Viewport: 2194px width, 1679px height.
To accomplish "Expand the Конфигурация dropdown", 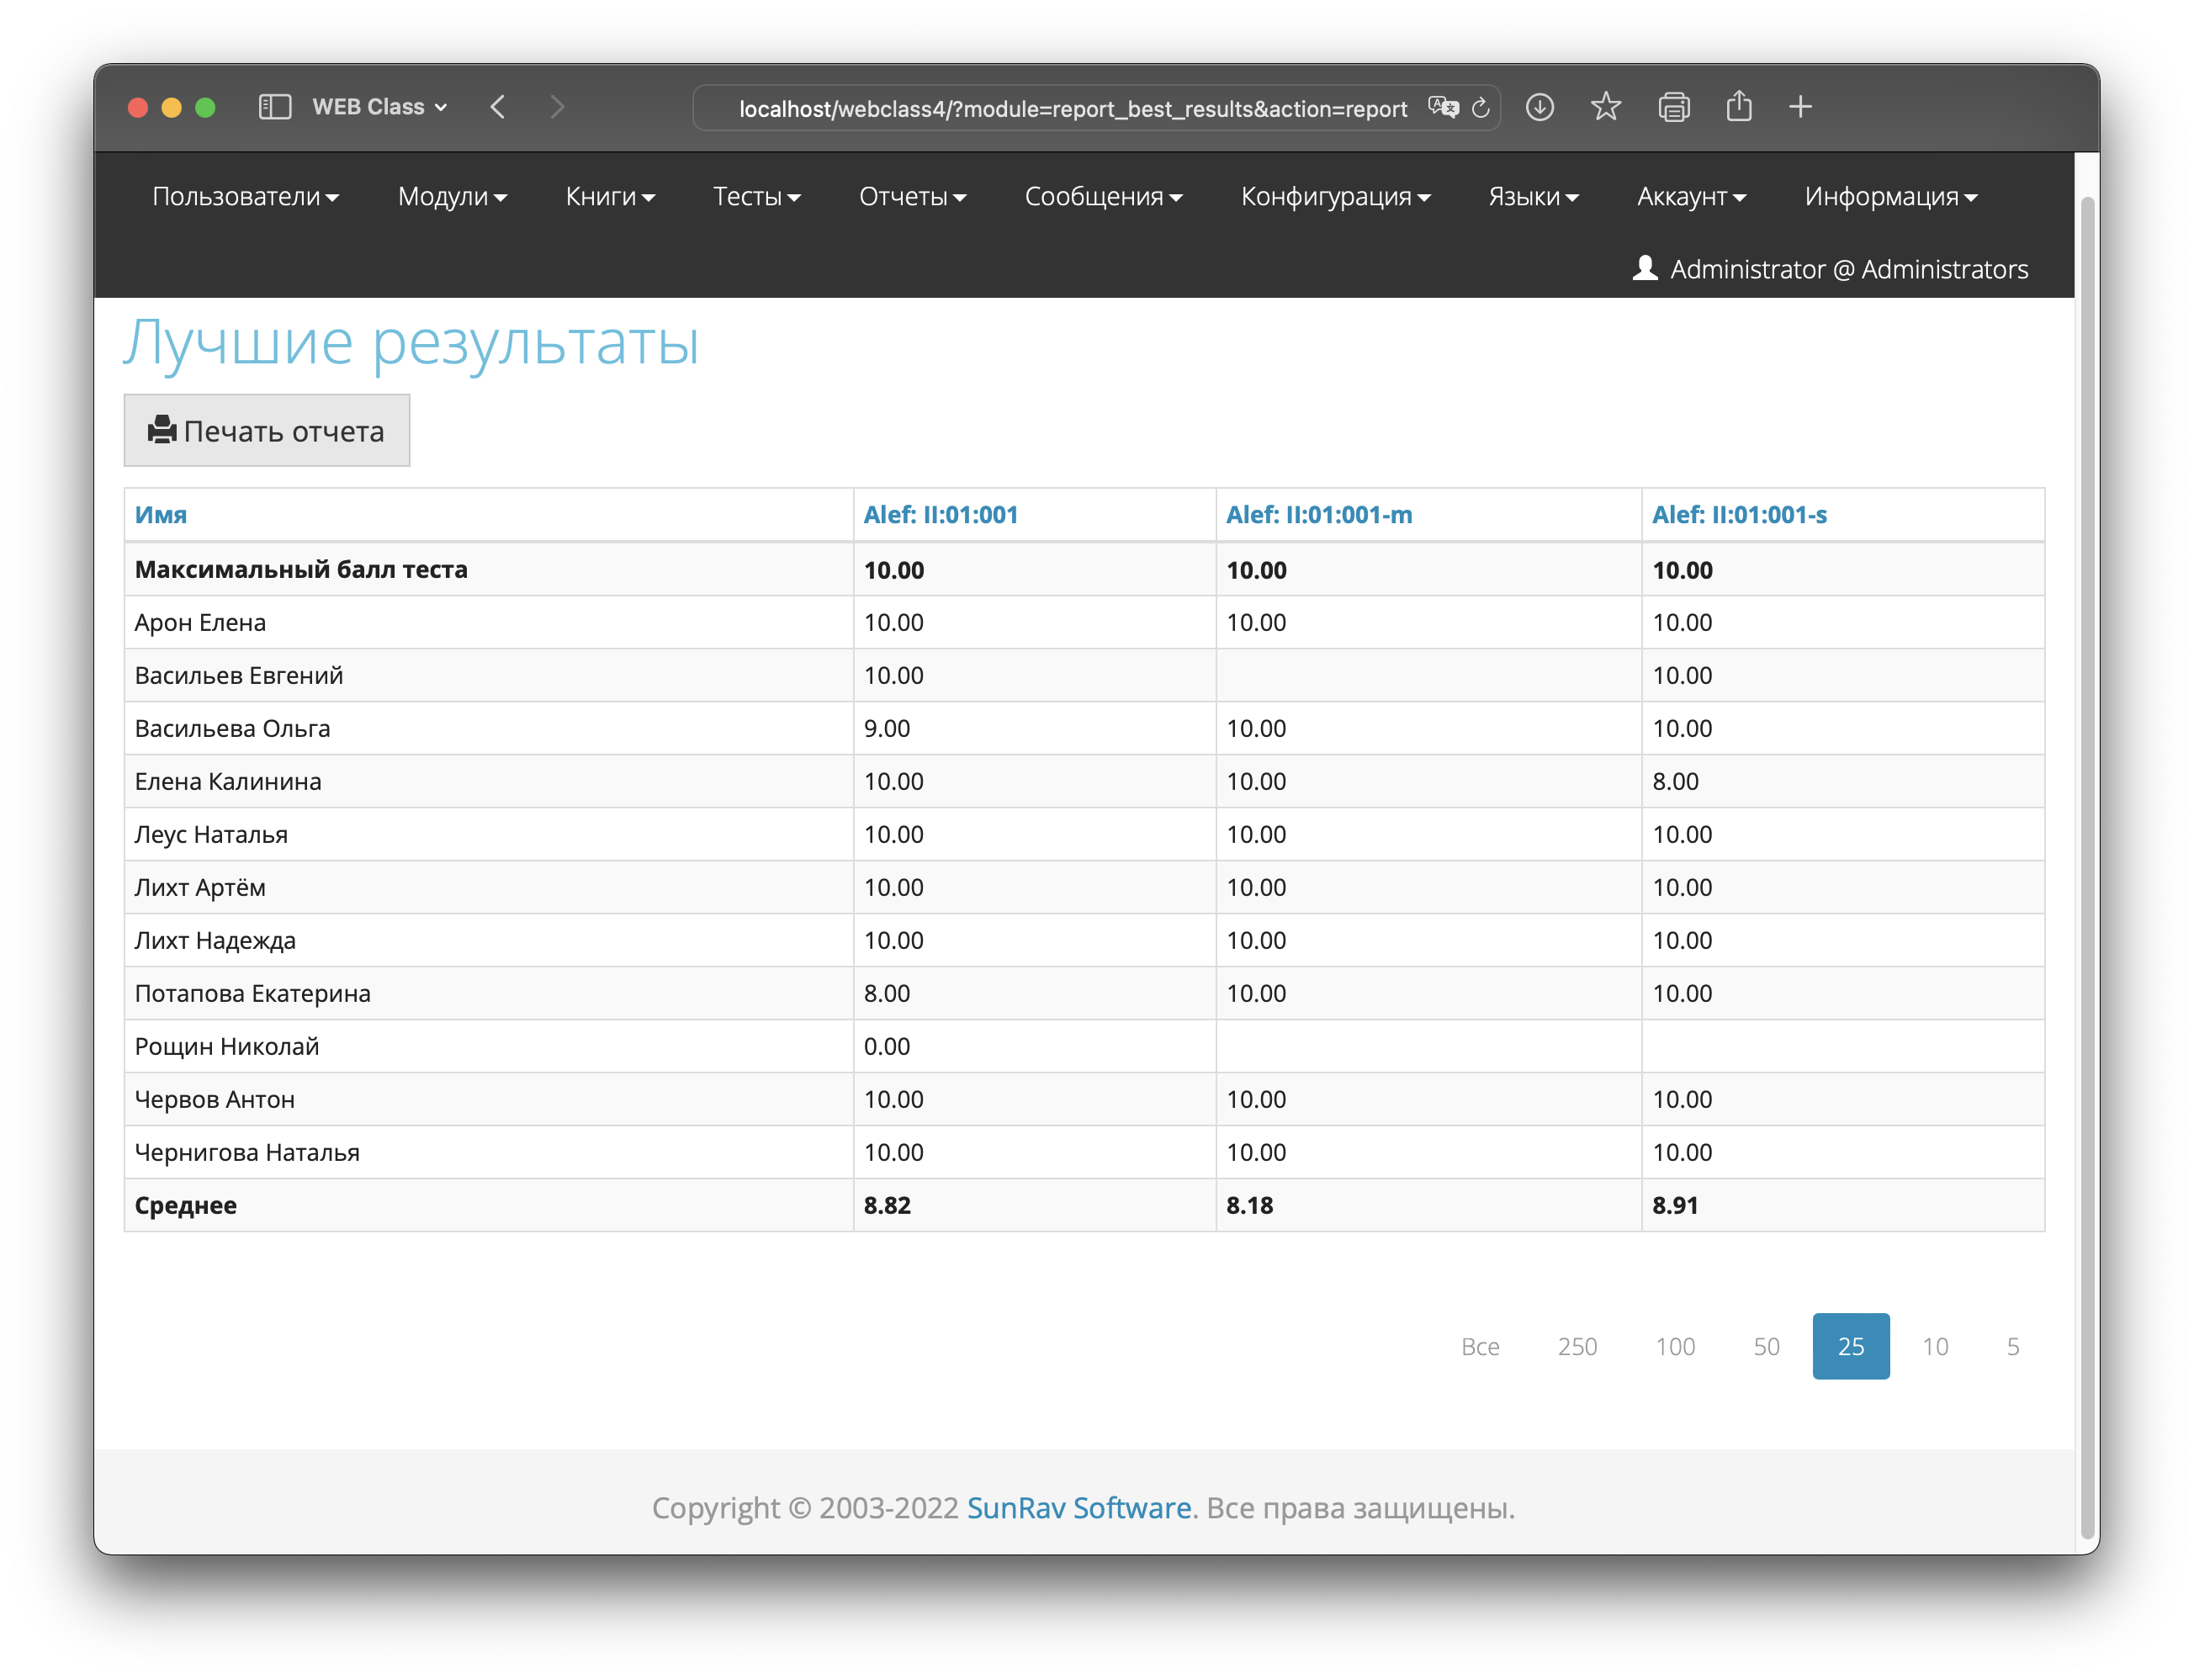I will [1334, 197].
